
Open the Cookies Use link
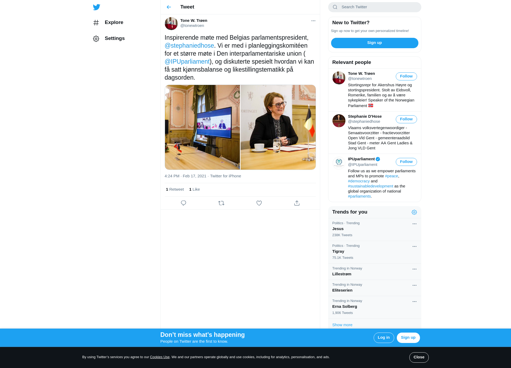(x=160, y=357)
